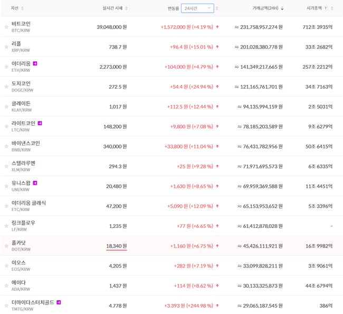
Task: Click the sort arrows beside 실시간 시세 header
Action: [126, 8]
